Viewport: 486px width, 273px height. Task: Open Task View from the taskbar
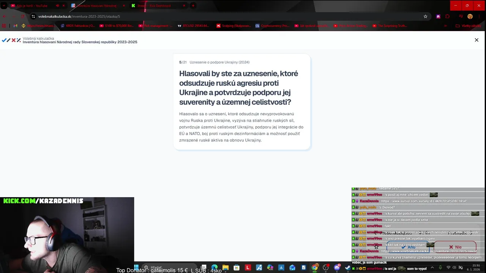(x=204, y=267)
